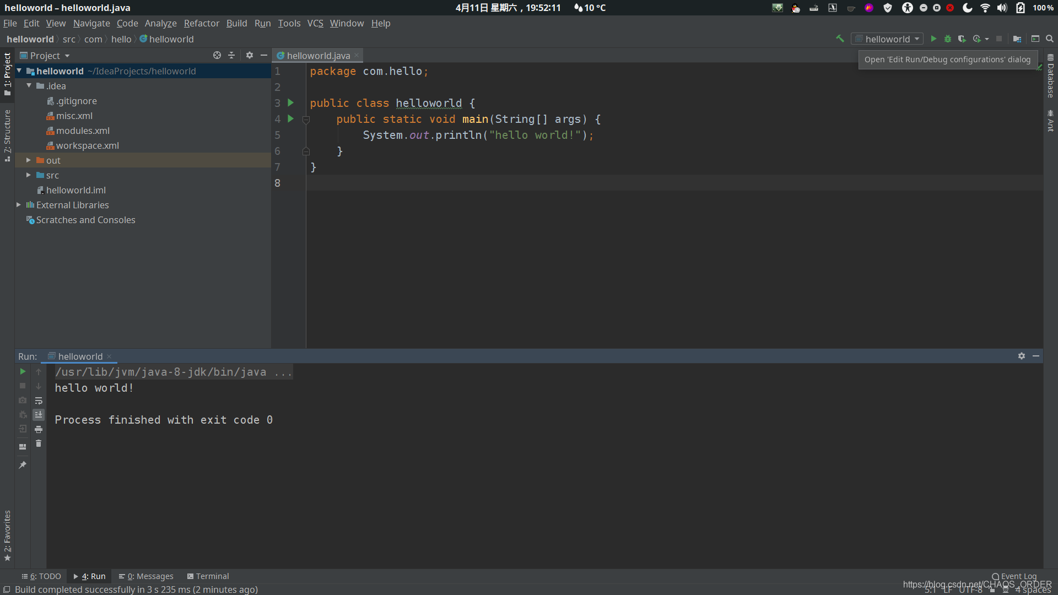1058x595 pixels.
Task: Click the green Debug bug icon
Action: pos(948,39)
